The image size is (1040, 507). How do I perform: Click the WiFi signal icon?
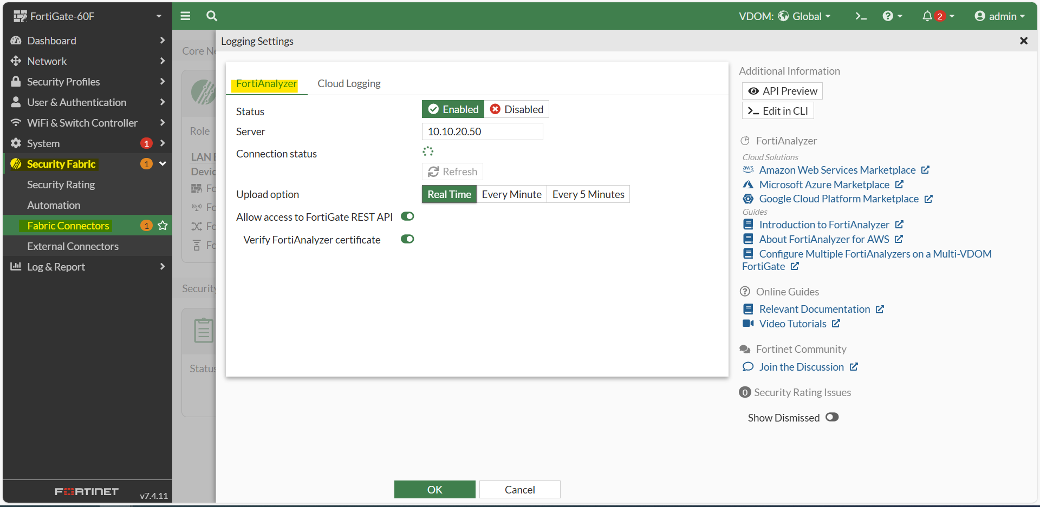click(x=16, y=122)
